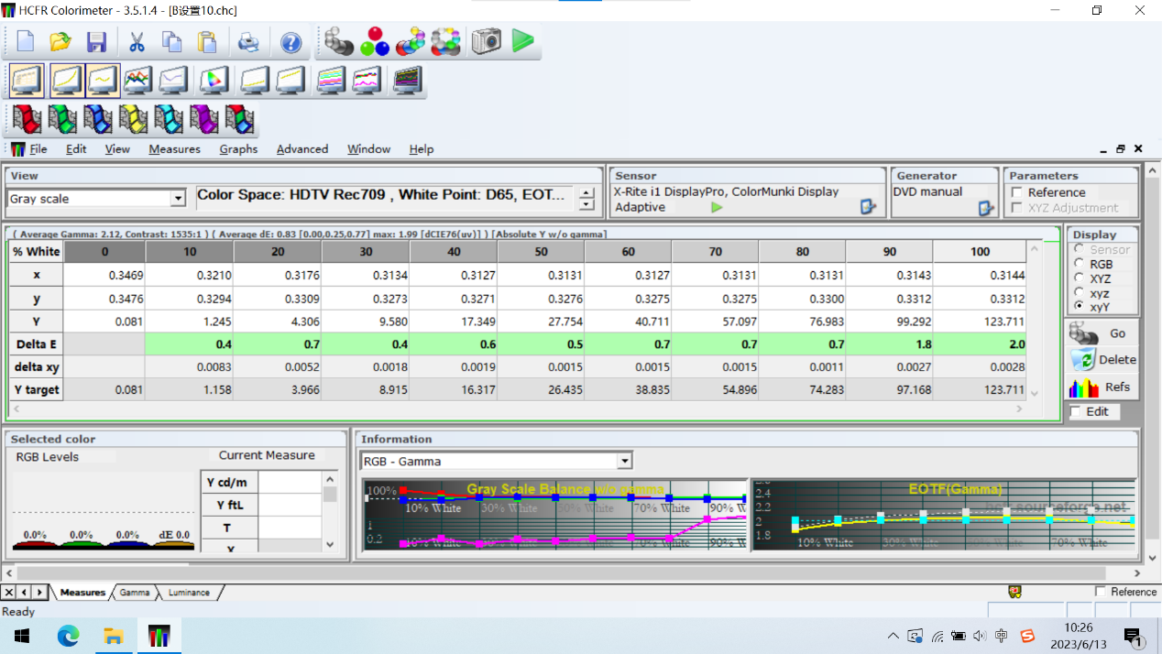Click the measure primaries RGB spheres icon
The height and width of the screenshot is (654, 1162).
click(x=375, y=41)
